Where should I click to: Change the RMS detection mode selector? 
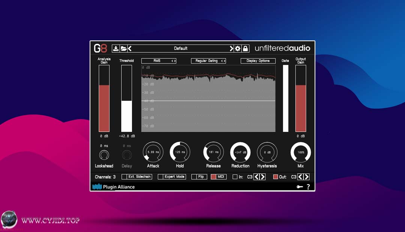click(x=159, y=61)
